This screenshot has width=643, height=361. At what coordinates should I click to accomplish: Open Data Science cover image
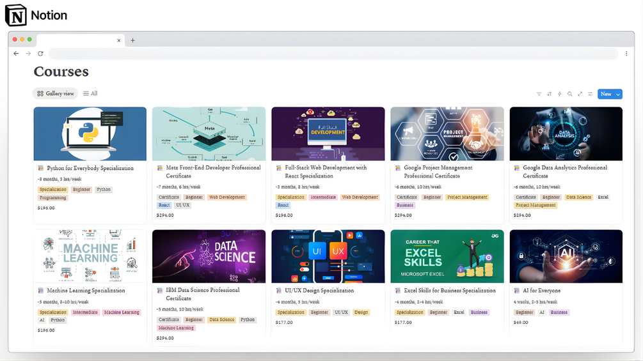(209, 256)
